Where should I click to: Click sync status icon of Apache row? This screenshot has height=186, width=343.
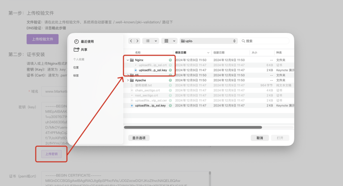point(170,80)
